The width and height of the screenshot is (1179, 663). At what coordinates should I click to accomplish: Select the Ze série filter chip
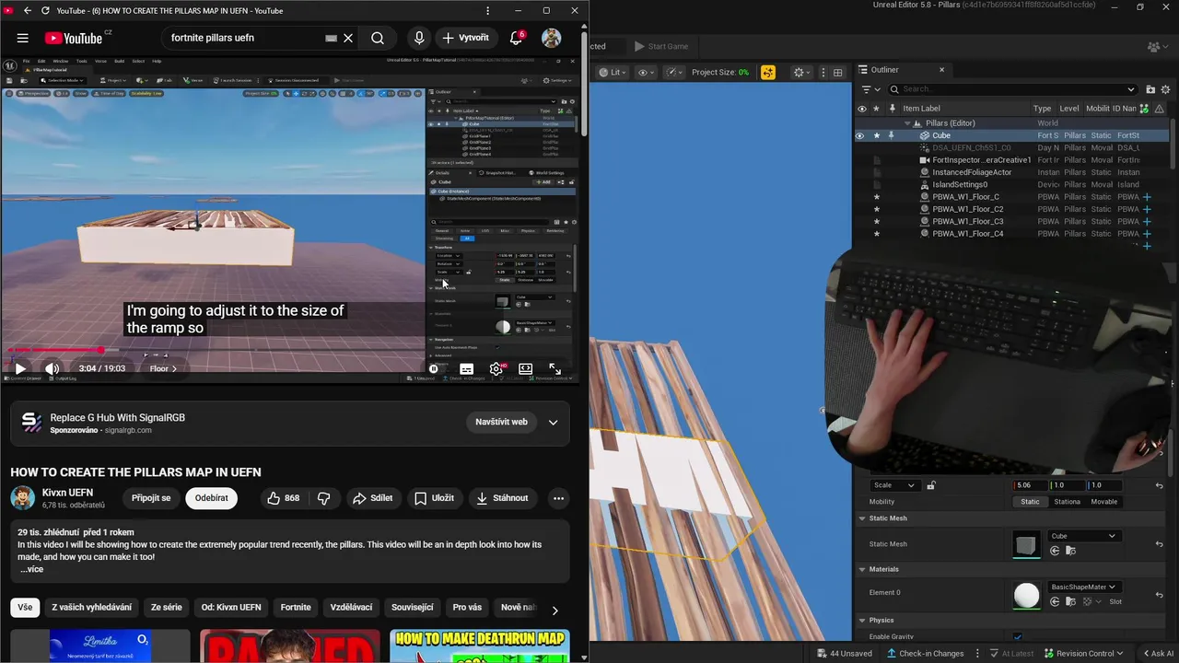(x=167, y=607)
